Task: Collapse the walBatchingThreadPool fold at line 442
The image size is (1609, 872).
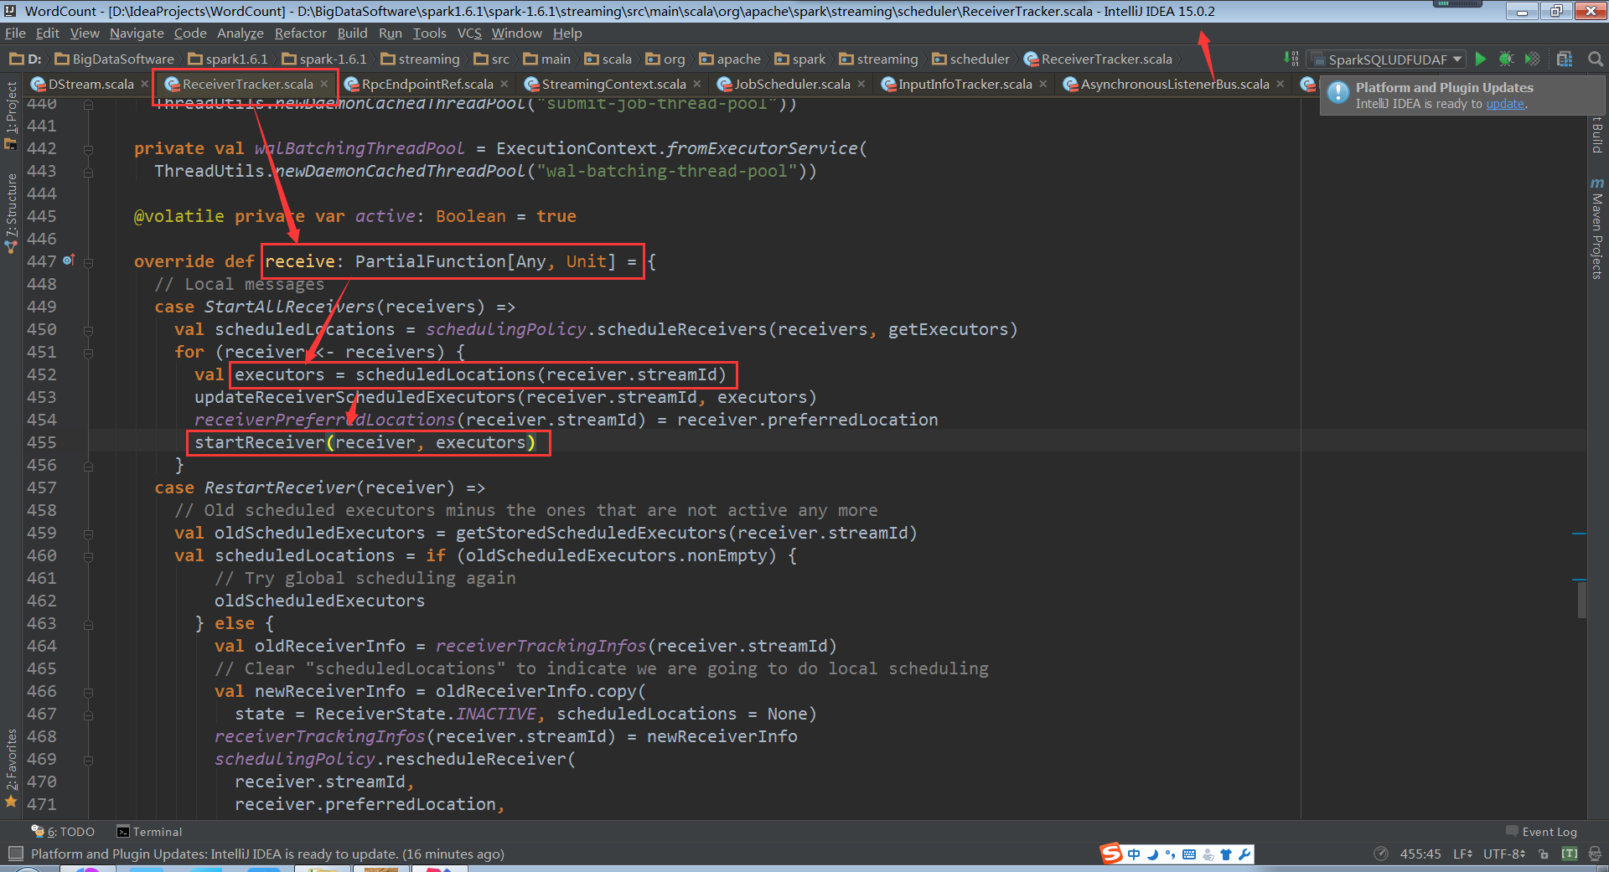Action: [x=88, y=148]
